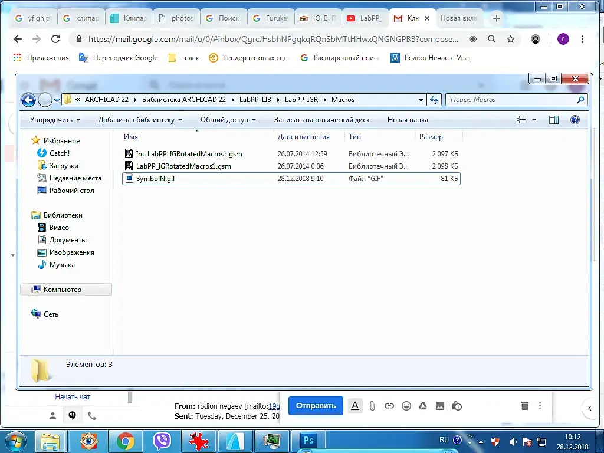This screenshot has height=453, width=604.
Task: Click the attach files paperclip icon
Action: [x=372, y=406]
